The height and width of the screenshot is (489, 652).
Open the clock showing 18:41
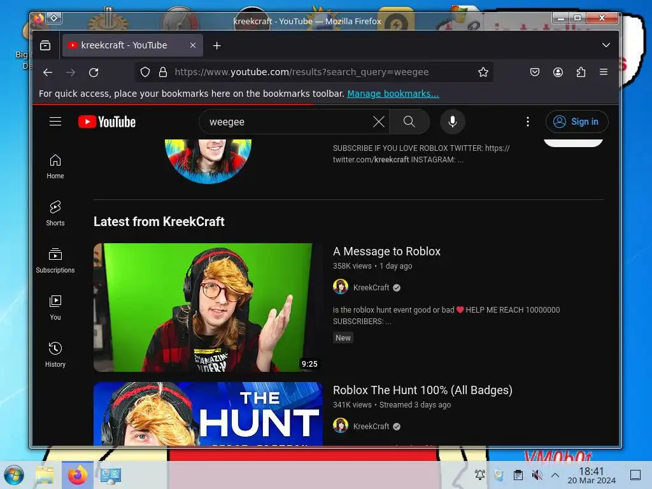pyautogui.click(x=592, y=475)
